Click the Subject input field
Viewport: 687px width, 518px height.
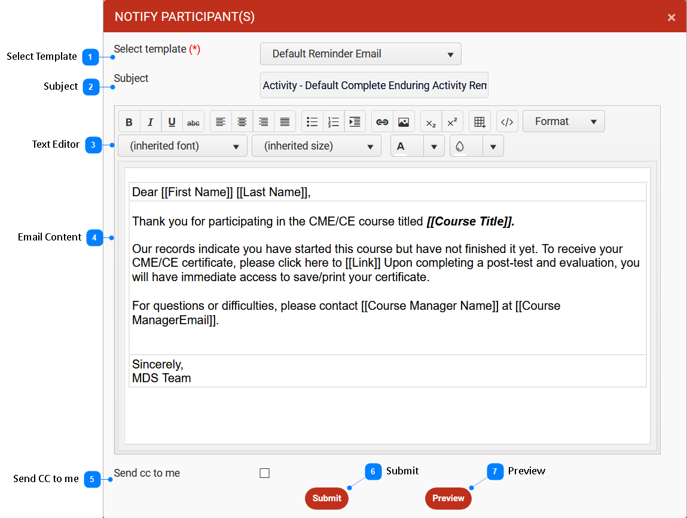374,86
